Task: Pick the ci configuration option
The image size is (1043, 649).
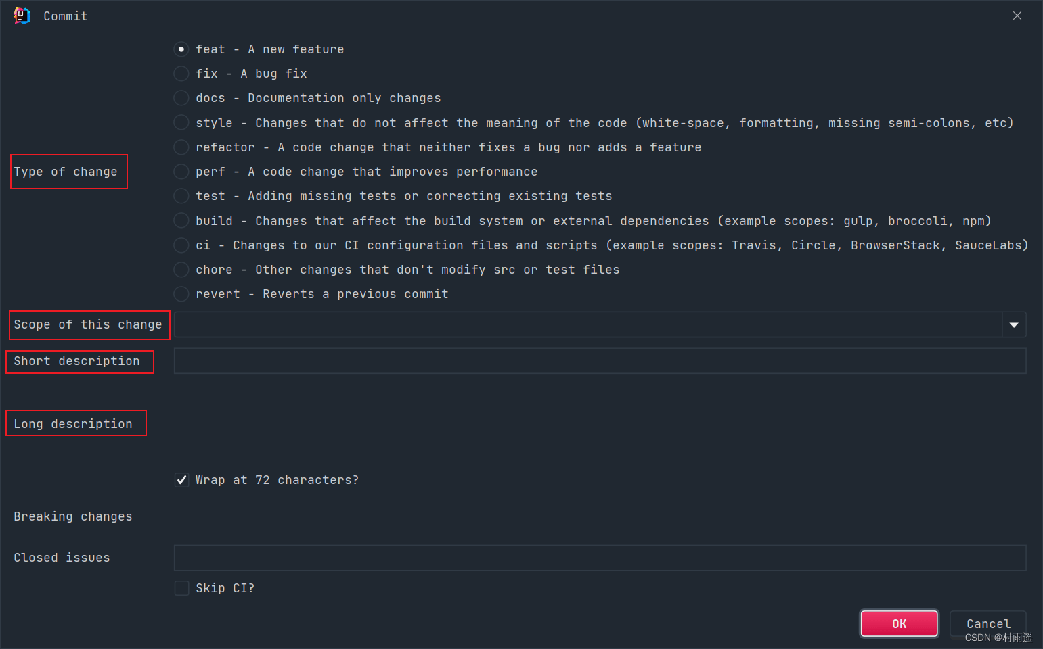Action: [x=181, y=245]
